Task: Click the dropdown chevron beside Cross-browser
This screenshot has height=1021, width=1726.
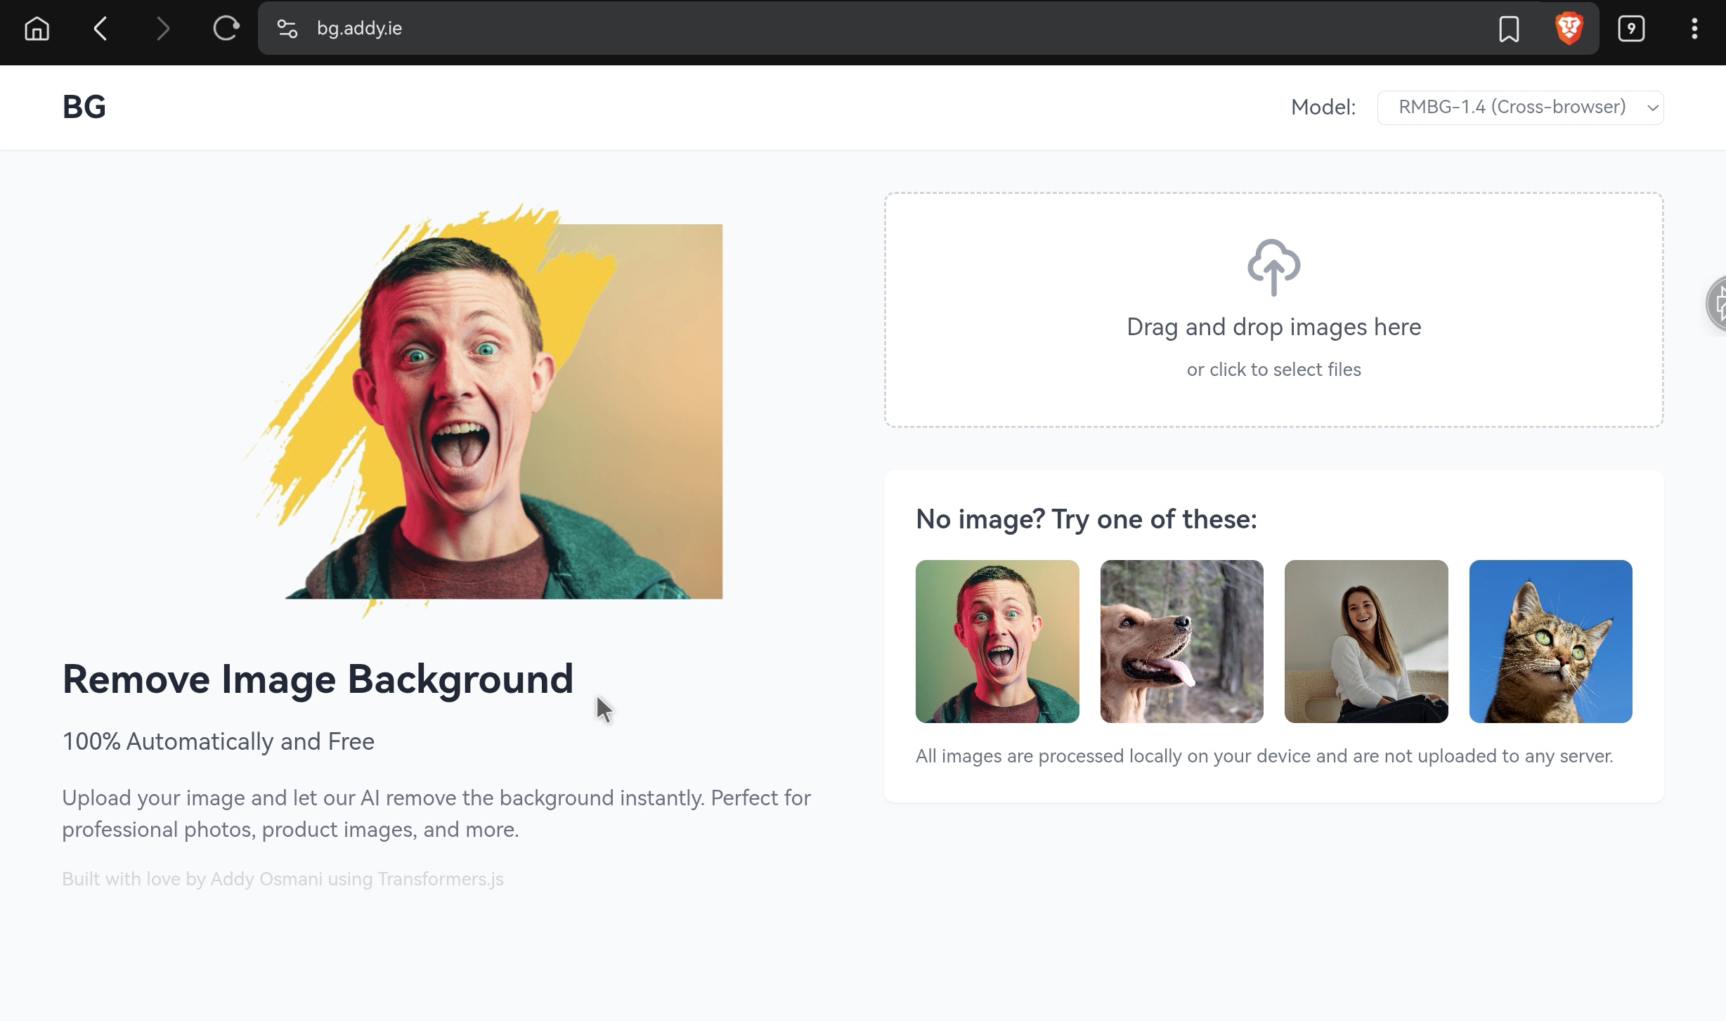Action: pos(1652,108)
